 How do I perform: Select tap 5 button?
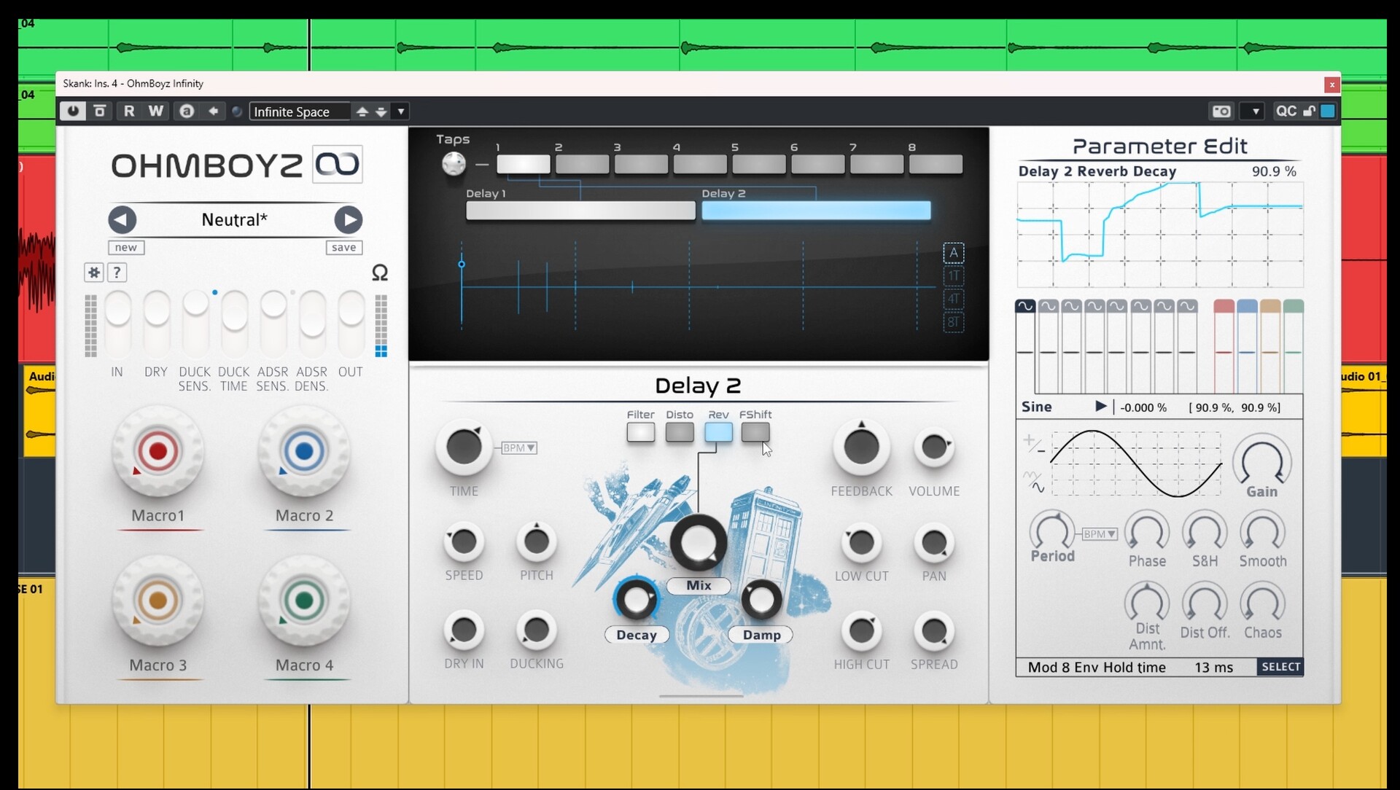pos(759,164)
